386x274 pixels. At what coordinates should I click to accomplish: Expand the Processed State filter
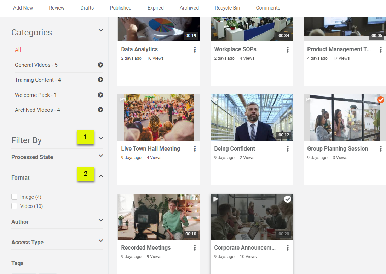[x=101, y=156]
